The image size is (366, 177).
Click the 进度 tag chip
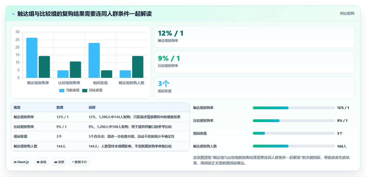click(59, 162)
